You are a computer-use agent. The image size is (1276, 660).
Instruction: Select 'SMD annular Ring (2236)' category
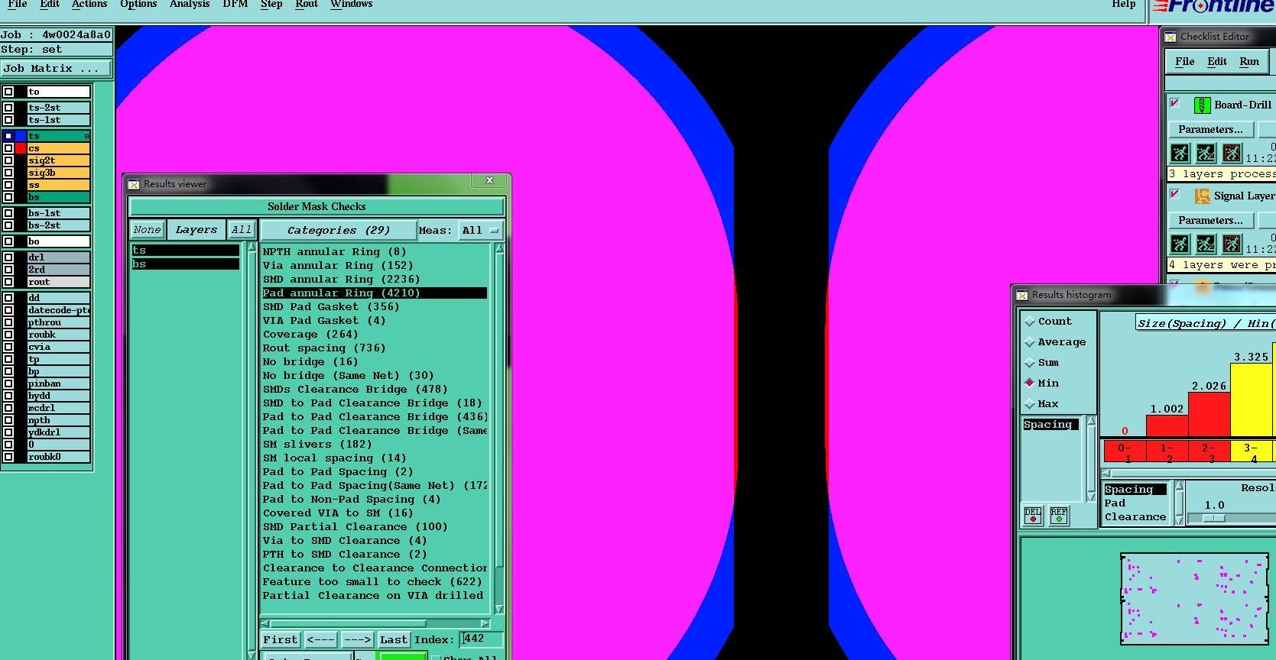coord(342,280)
